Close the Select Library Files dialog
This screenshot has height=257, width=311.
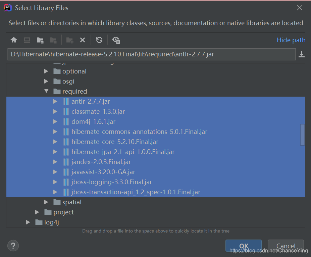pyautogui.click(x=300, y=8)
